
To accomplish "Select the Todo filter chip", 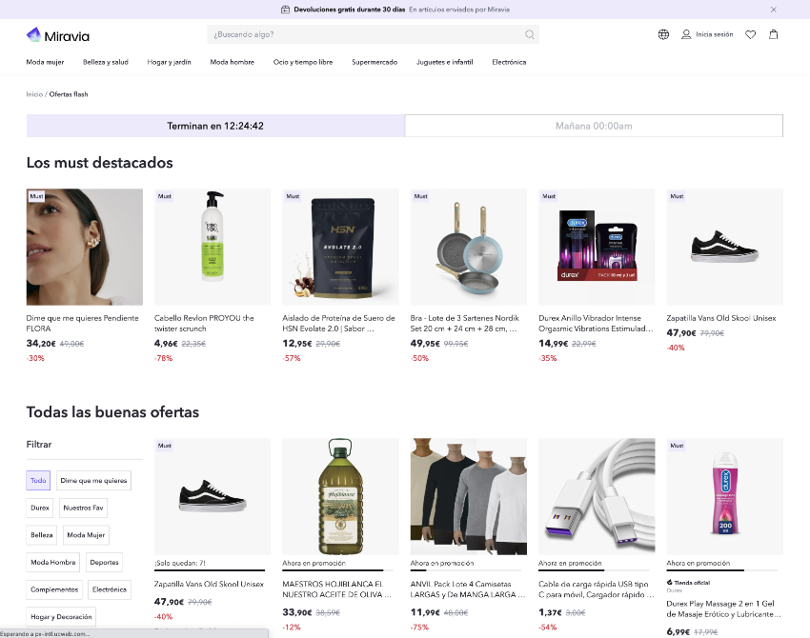I will [38, 481].
